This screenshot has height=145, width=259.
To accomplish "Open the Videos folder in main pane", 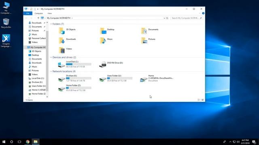I will tap(62, 50).
